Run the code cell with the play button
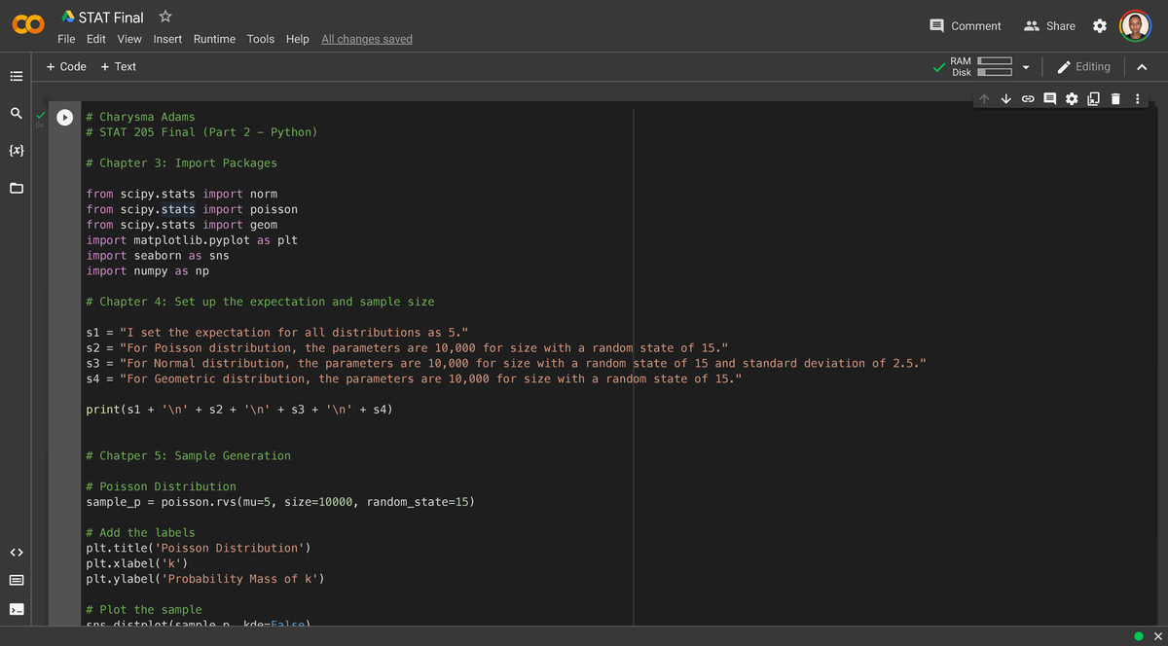Image resolution: width=1168 pixels, height=646 pixels. click(x=64, y=116)
